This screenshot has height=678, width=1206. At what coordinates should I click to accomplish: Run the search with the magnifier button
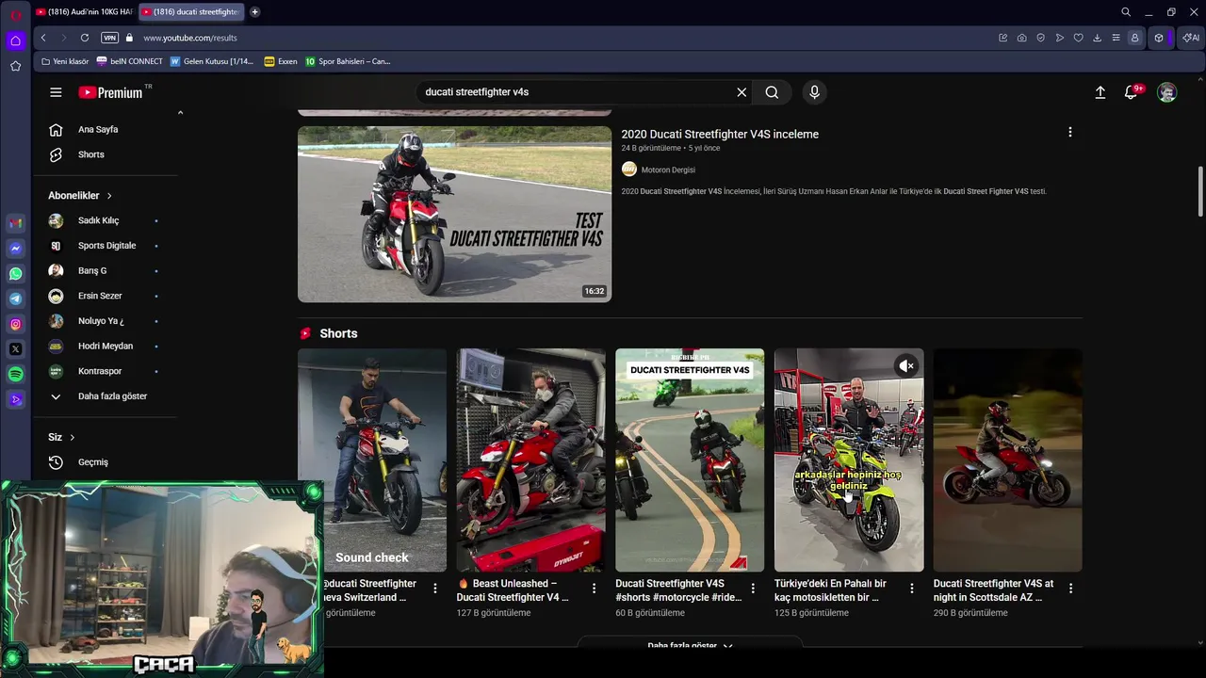(772, 92)
